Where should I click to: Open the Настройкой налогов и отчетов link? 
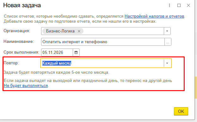click(154, 16)
